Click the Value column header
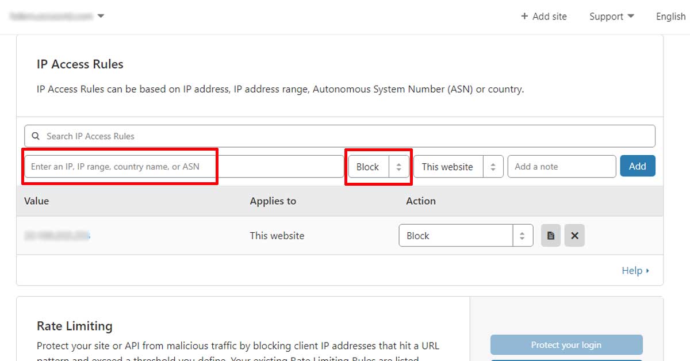Viewport: 690px width, 361px height. point(36,201)
